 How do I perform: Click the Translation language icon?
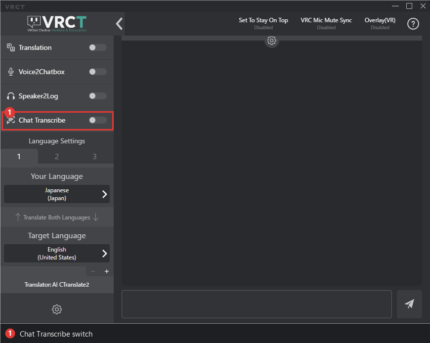click(11, 47)
